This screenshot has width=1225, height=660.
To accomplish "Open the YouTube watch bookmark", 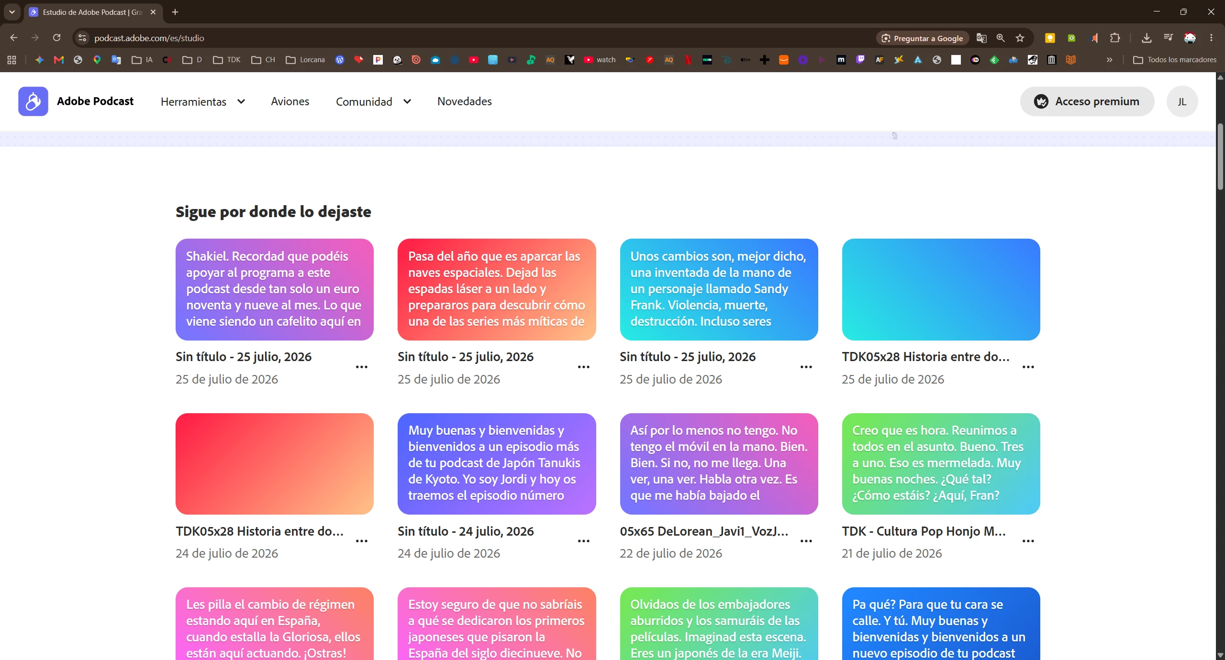I will coord(600,60).
